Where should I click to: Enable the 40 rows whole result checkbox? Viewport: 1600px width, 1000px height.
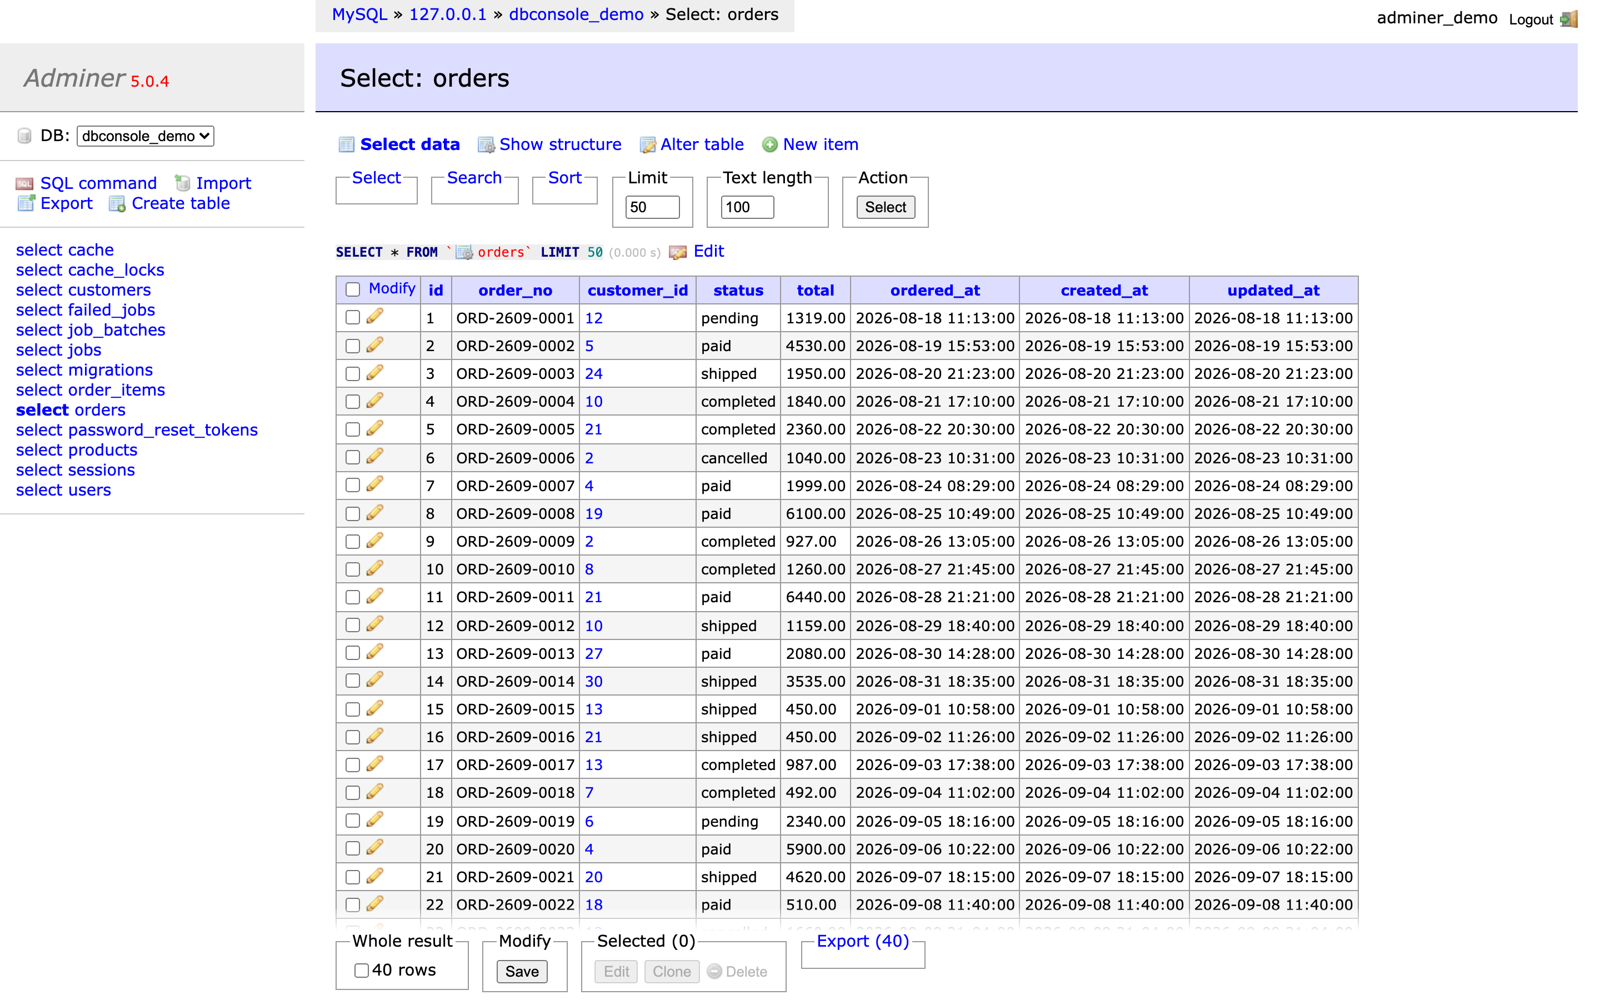click(x=361, y=970)
